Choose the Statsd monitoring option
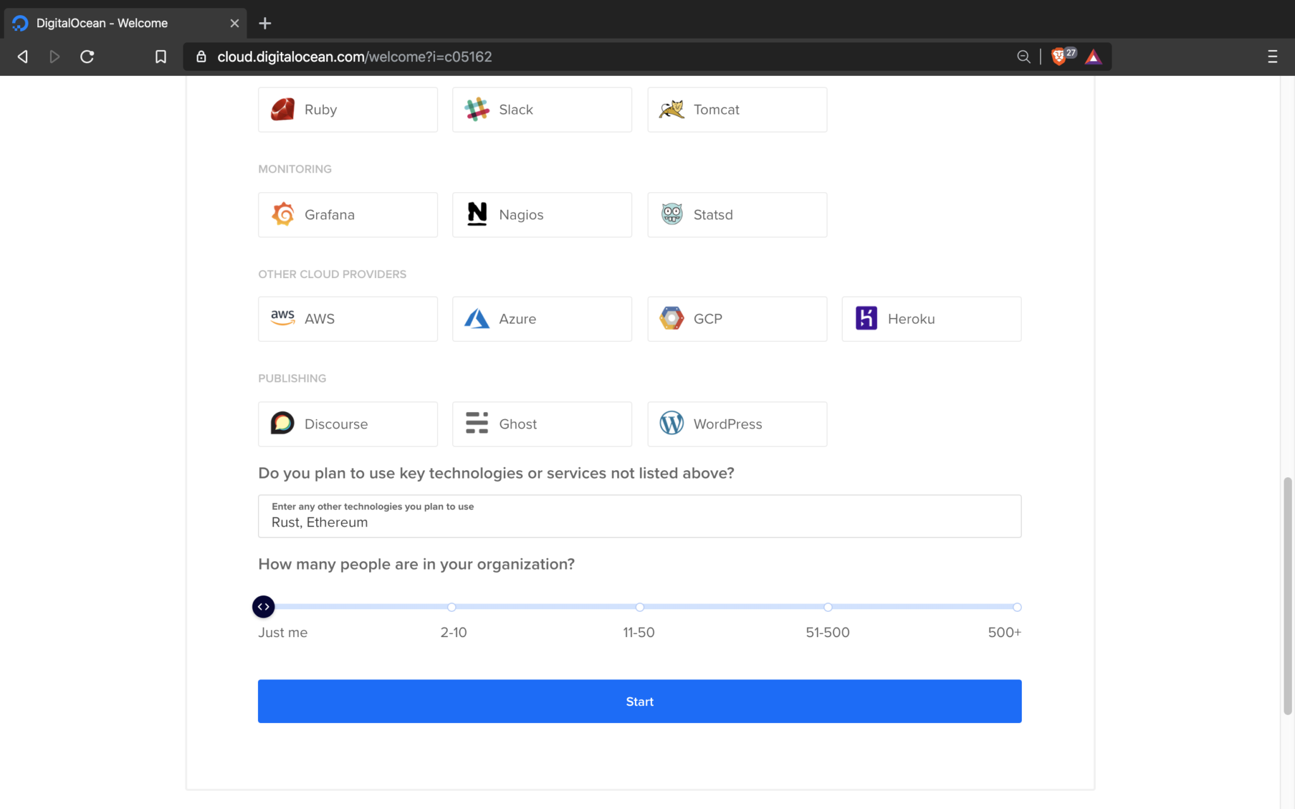 [737, 215]
